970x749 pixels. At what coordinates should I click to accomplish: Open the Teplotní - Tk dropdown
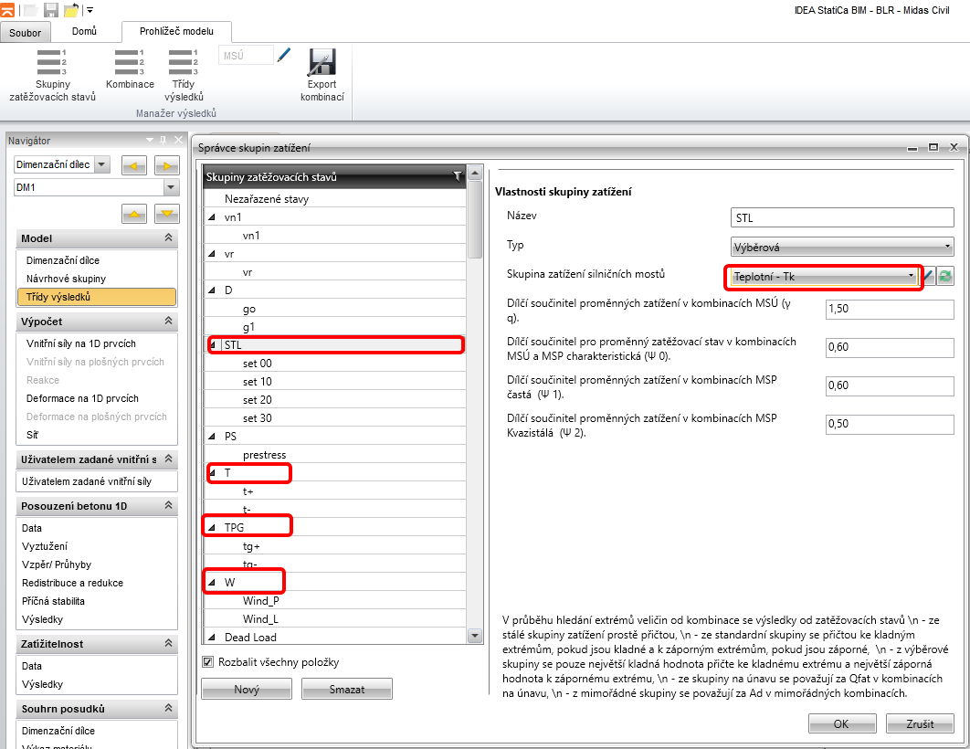click(823, 277)
